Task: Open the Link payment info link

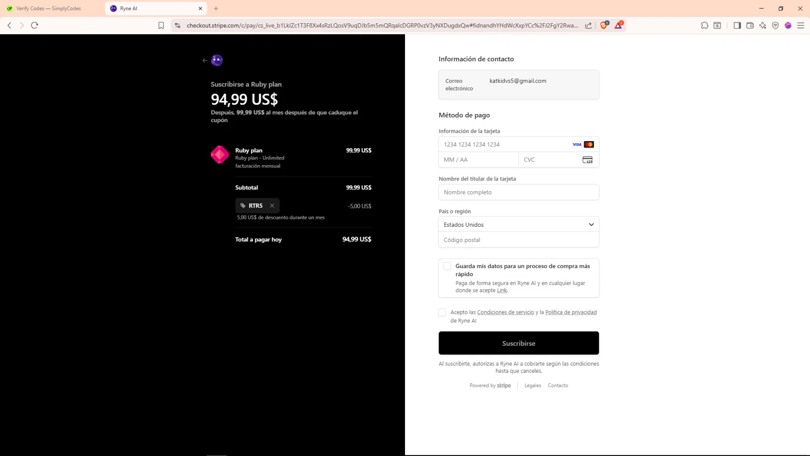Action: tap(502, 291)
